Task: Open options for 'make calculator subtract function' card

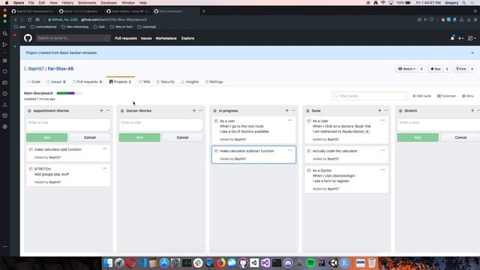Action: pos(290,150)
